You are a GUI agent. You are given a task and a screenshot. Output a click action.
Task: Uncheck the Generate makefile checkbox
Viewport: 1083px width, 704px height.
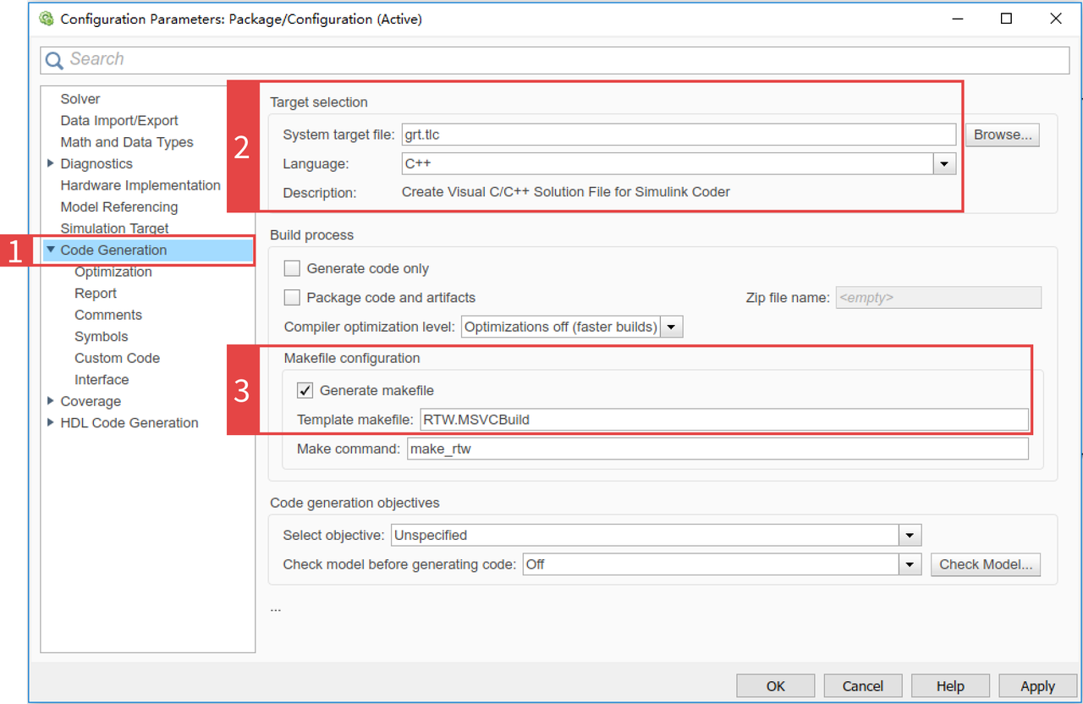[305, 390]
